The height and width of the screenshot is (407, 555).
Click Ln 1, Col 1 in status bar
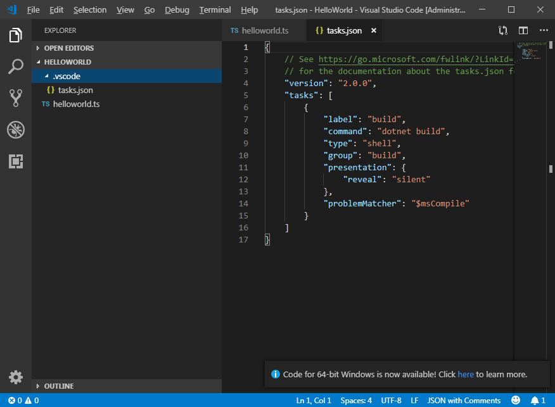tap(314, 400)
